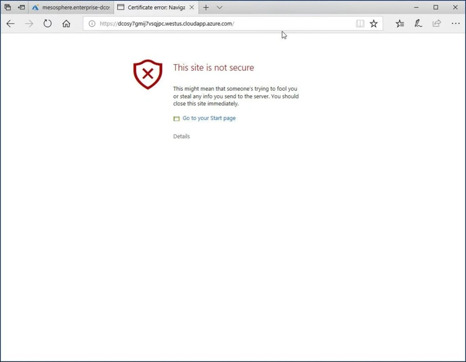This screenshot has width=466, height=362.
Task: Open the Add notes pen icon
Action: [x=418, y=24]
